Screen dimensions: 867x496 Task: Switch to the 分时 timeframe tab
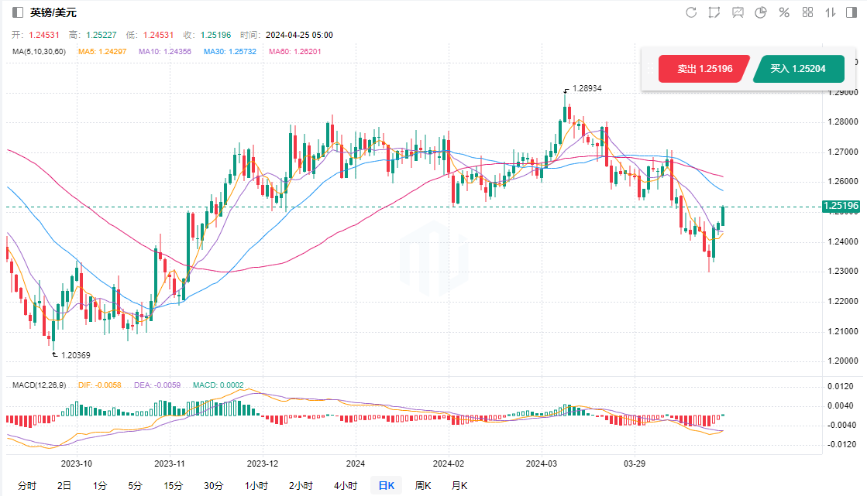click(26, 486)
